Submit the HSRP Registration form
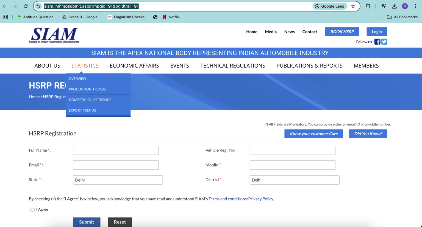 (87, 222)
